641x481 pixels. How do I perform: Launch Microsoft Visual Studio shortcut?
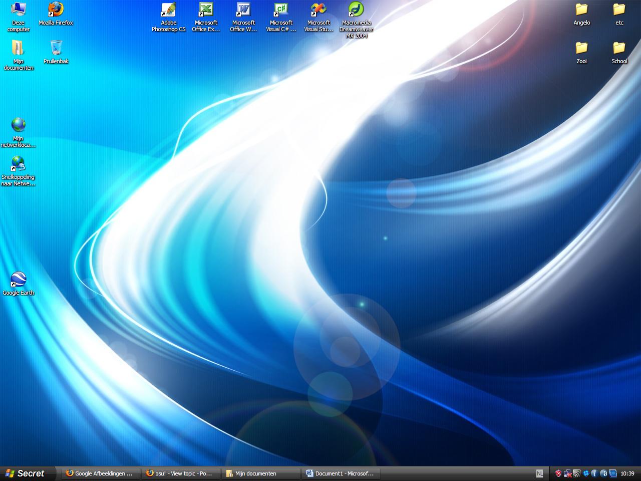319,17
